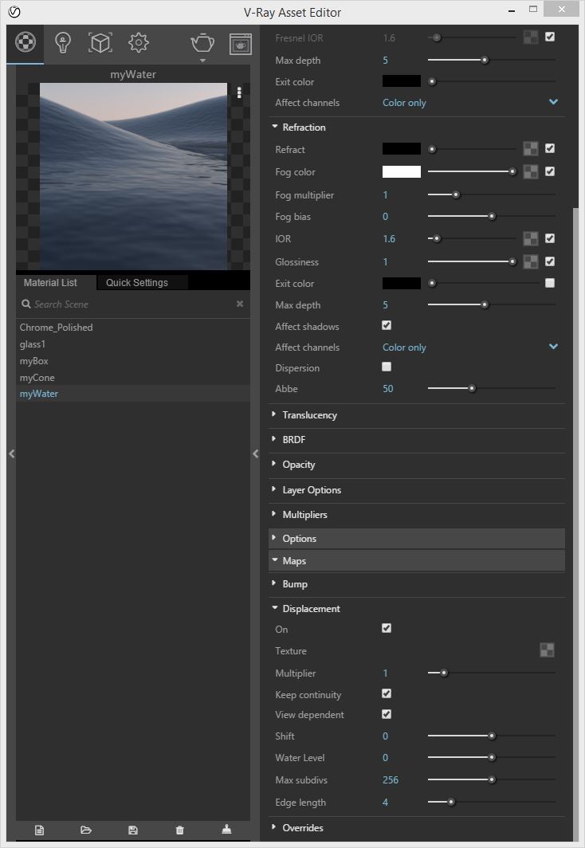Click the add new material icon
Image resolution: width=585 pixels, height=848 pixels.
[40, 830]
